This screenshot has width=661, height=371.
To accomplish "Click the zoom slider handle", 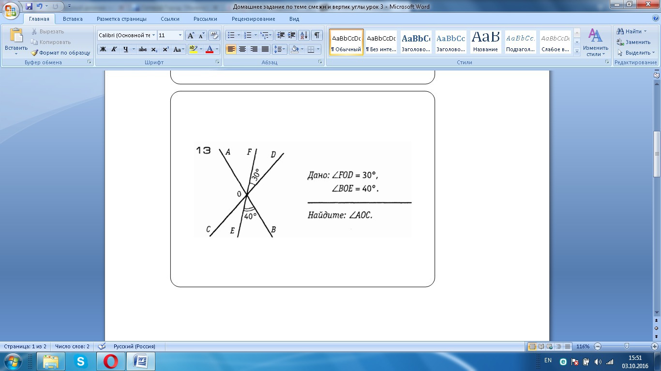I will point(627,346).
